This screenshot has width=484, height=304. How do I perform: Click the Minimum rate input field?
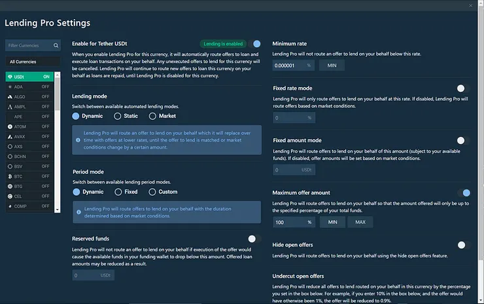coord(293,66)
